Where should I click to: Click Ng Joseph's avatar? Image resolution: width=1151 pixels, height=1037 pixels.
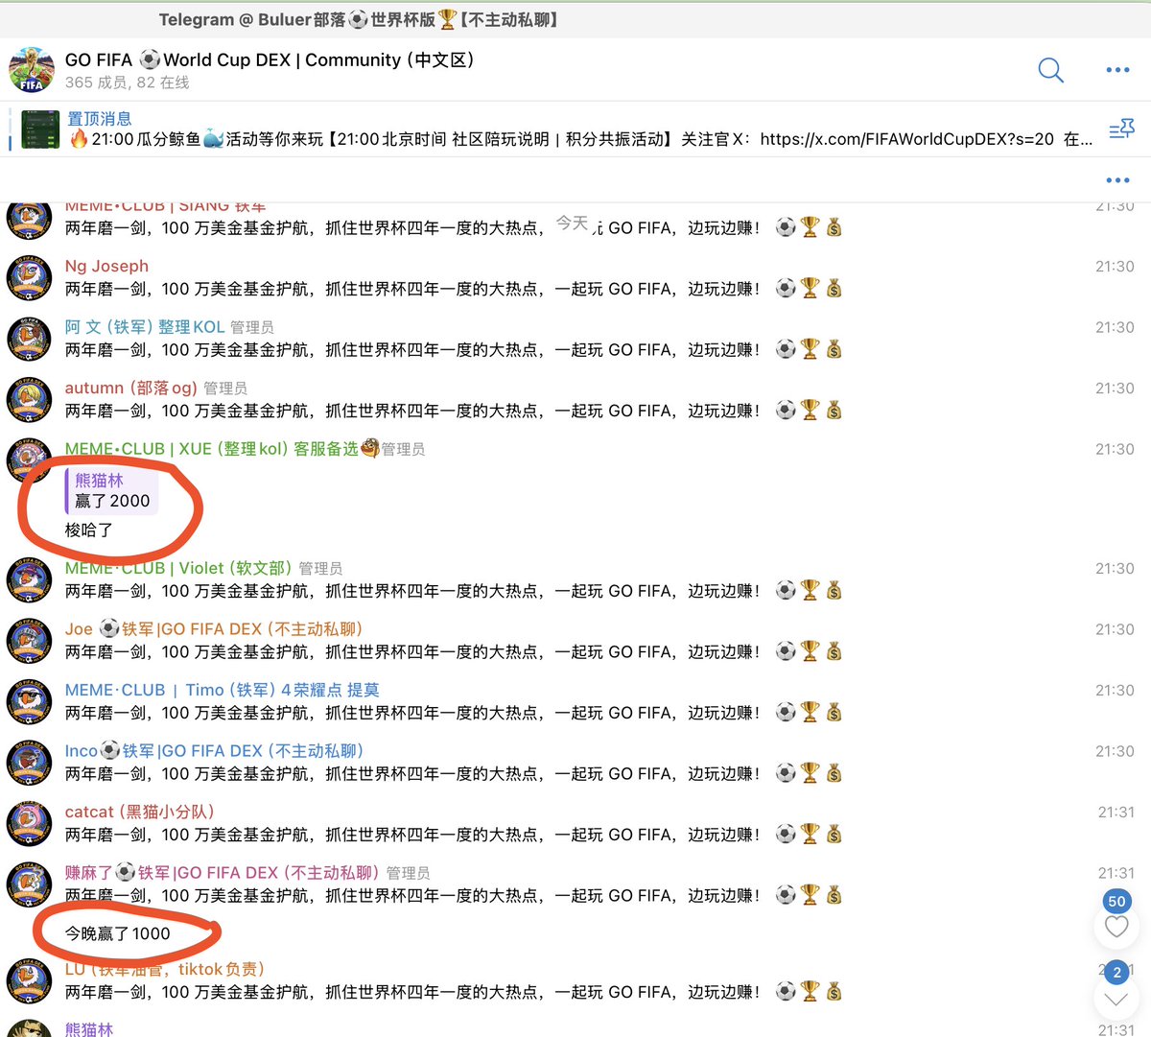29,277
